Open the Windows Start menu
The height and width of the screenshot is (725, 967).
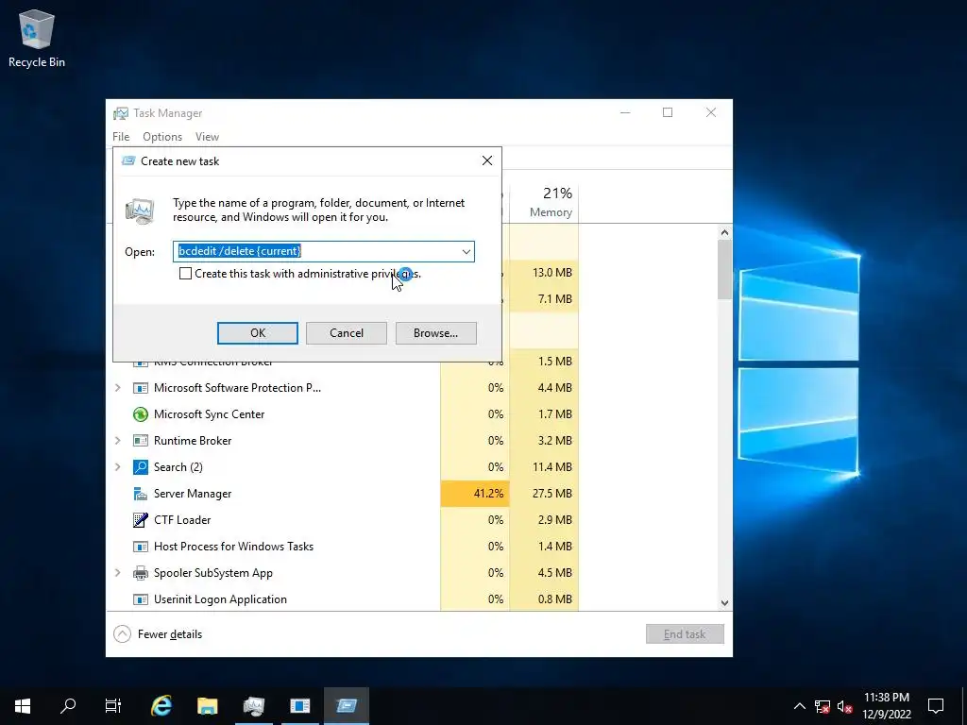[x=23, y=706]
